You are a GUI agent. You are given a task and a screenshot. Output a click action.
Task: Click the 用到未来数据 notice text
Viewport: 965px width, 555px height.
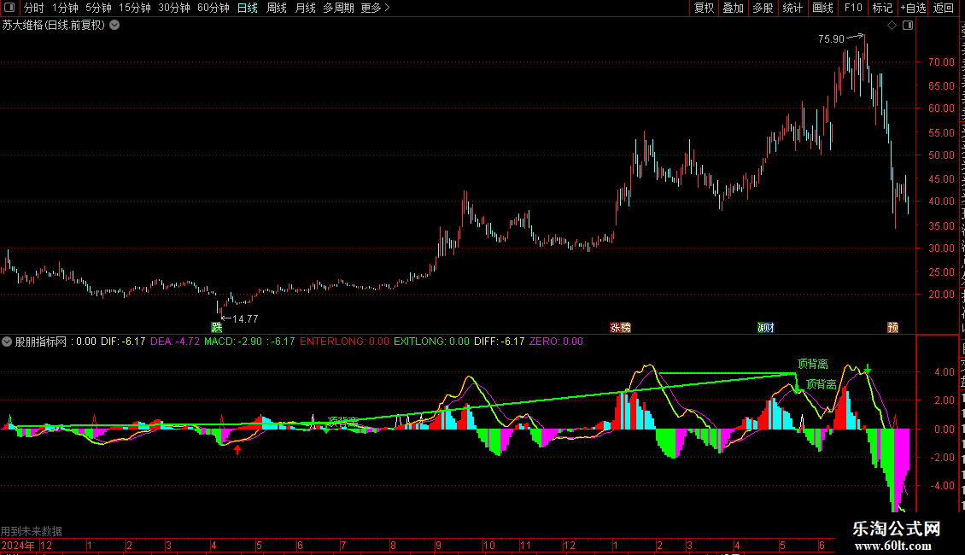click(x=32, y=531)
